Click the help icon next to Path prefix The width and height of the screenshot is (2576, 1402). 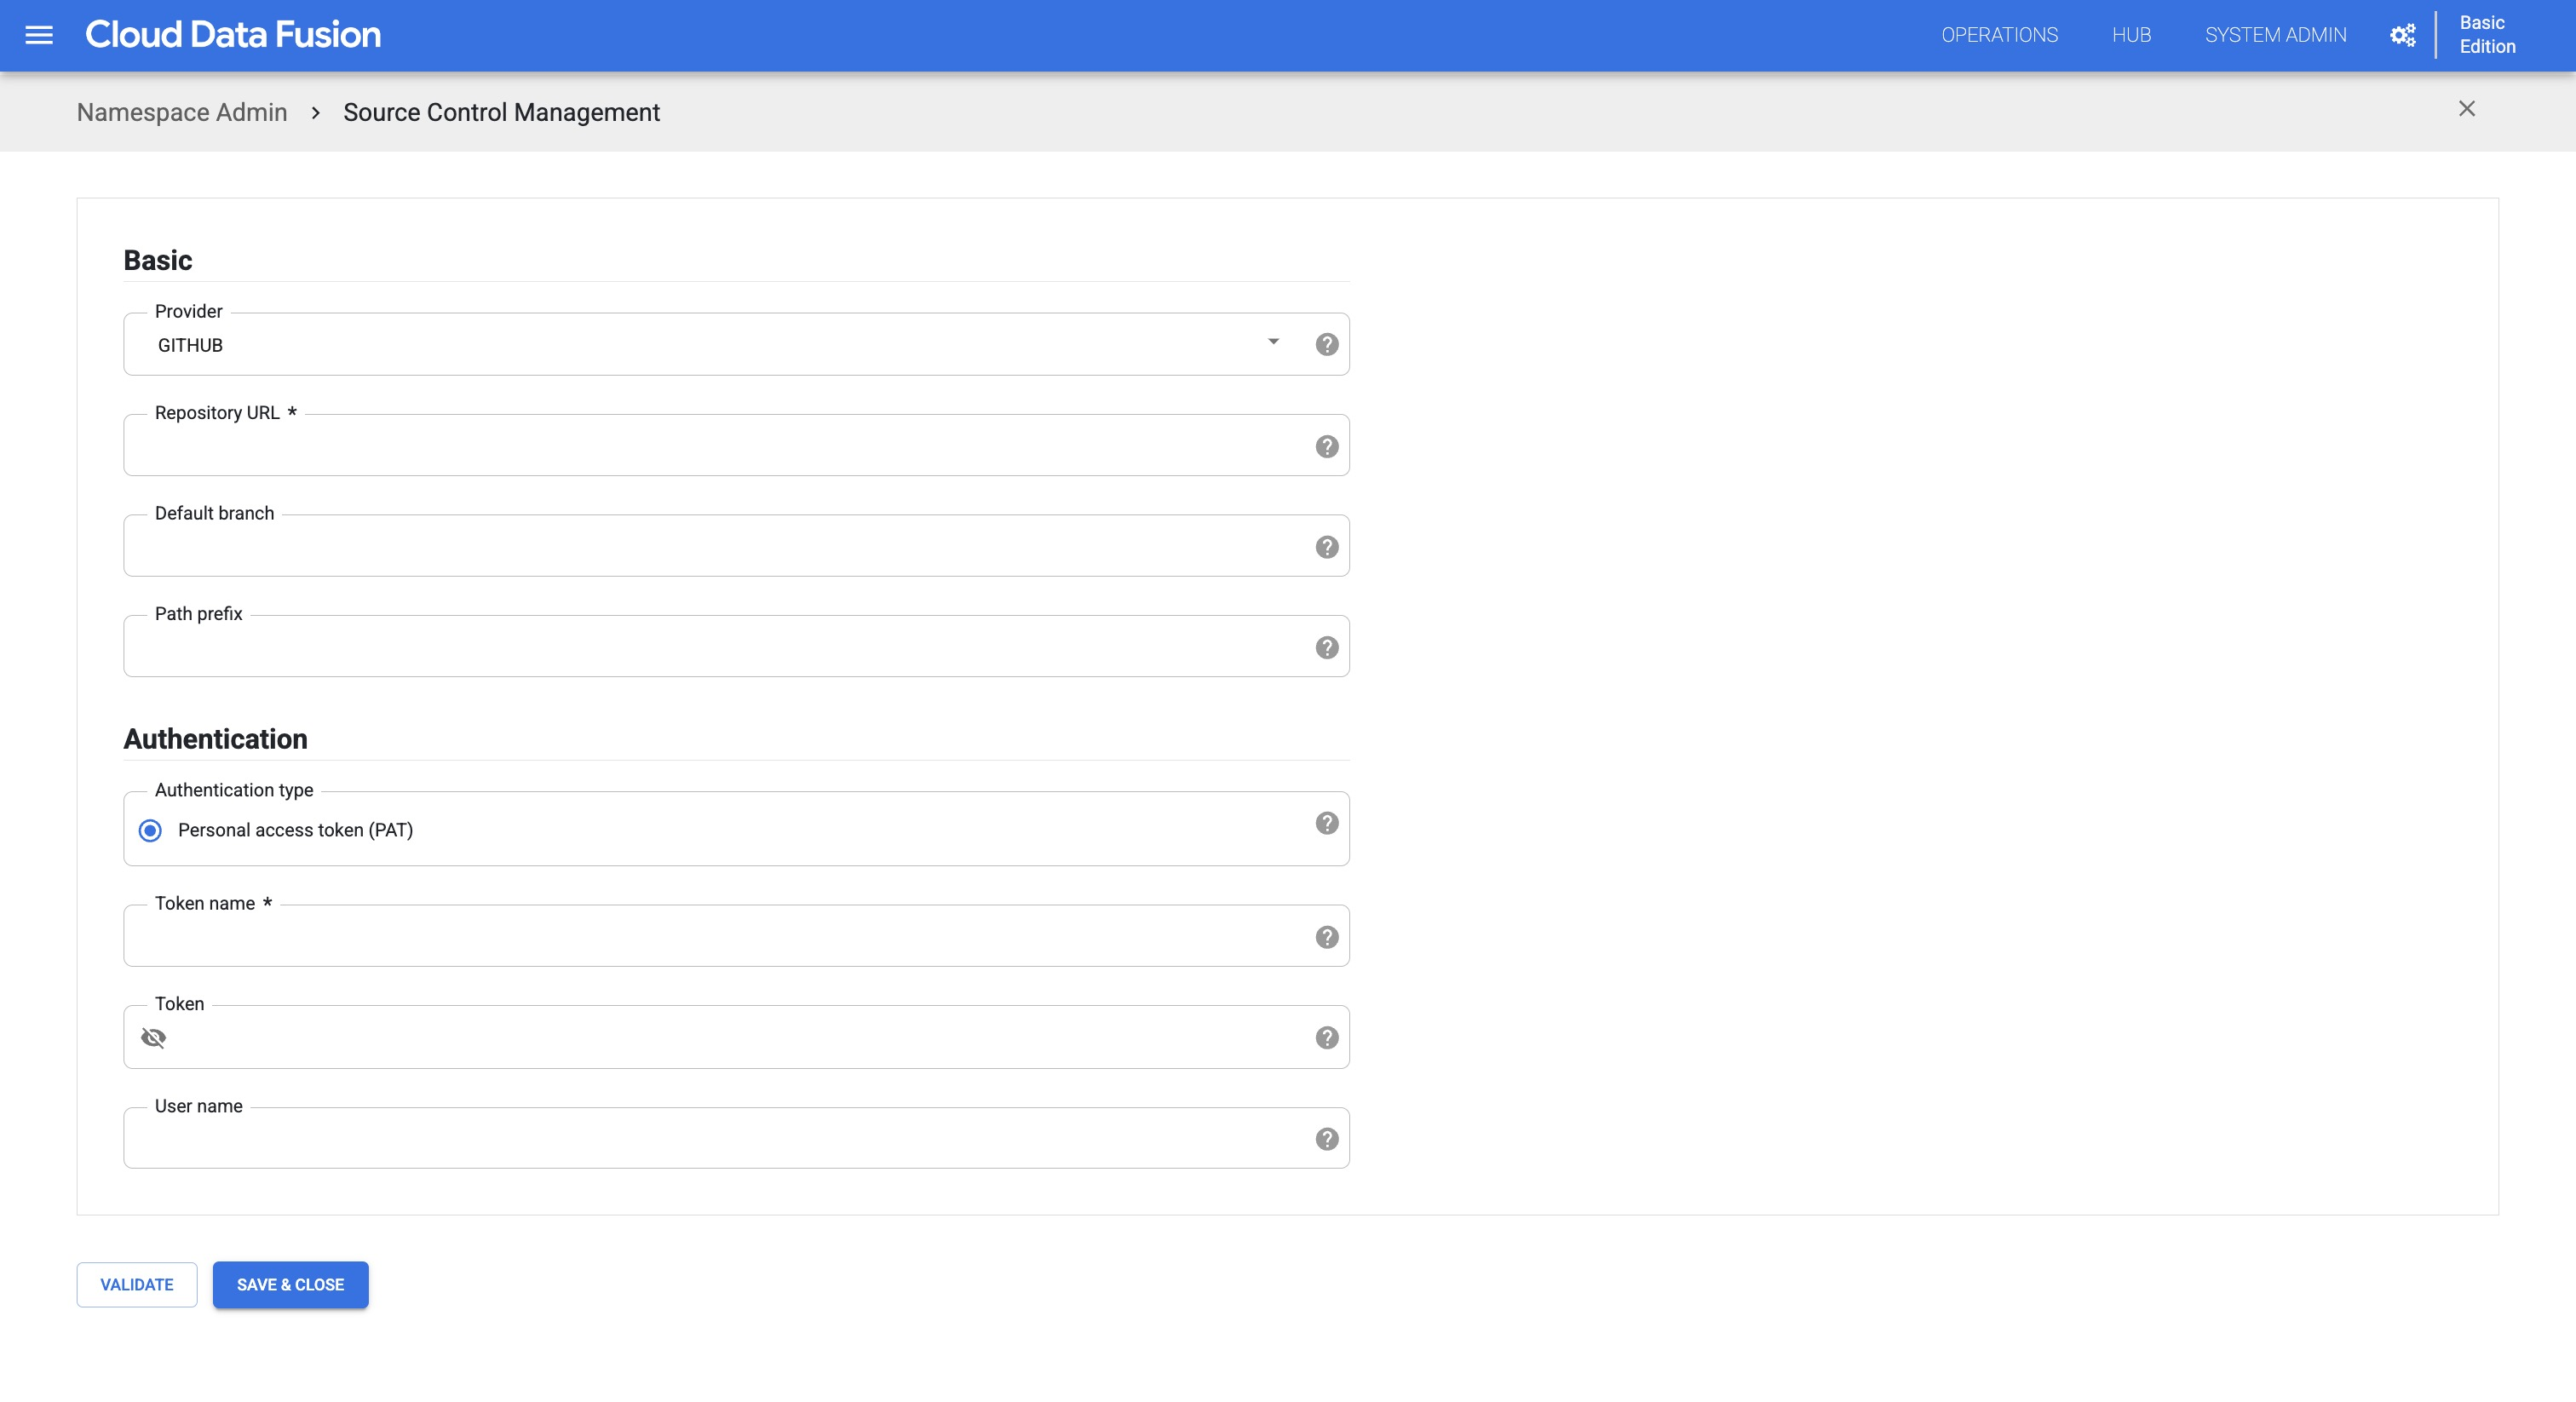coord(1326,646)
